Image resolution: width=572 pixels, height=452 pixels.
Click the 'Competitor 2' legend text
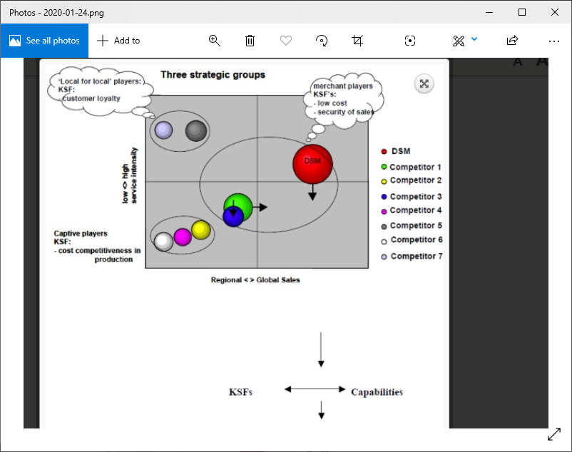click(x=416, y=180)
